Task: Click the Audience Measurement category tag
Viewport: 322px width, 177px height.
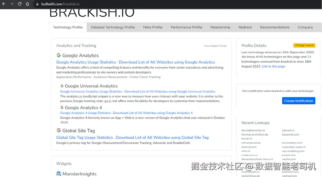Action: tap(110, 77)
